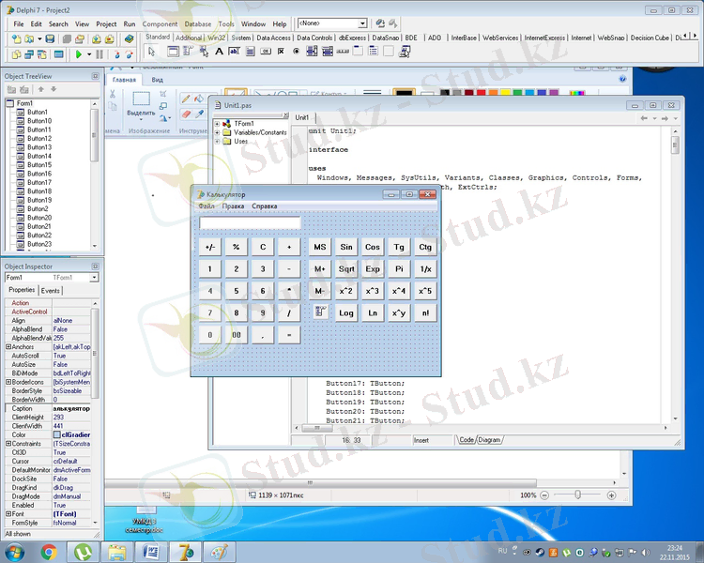Open the Component menu in Delphi
Viewport: 704px width, 563px height.
[x=160, y=23]
